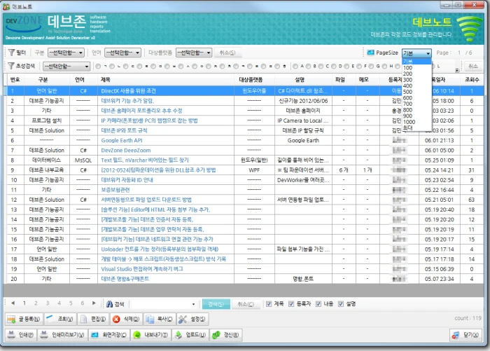Click the binoculars 검색 icon
The image size is (490, 351).
(x=109, y=304)
